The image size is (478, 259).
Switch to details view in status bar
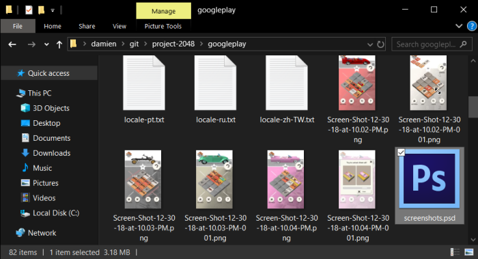tap(455, 252)
